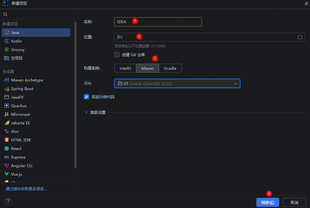Choose Gradle build system
310x208 pixels.
point(170,68)
